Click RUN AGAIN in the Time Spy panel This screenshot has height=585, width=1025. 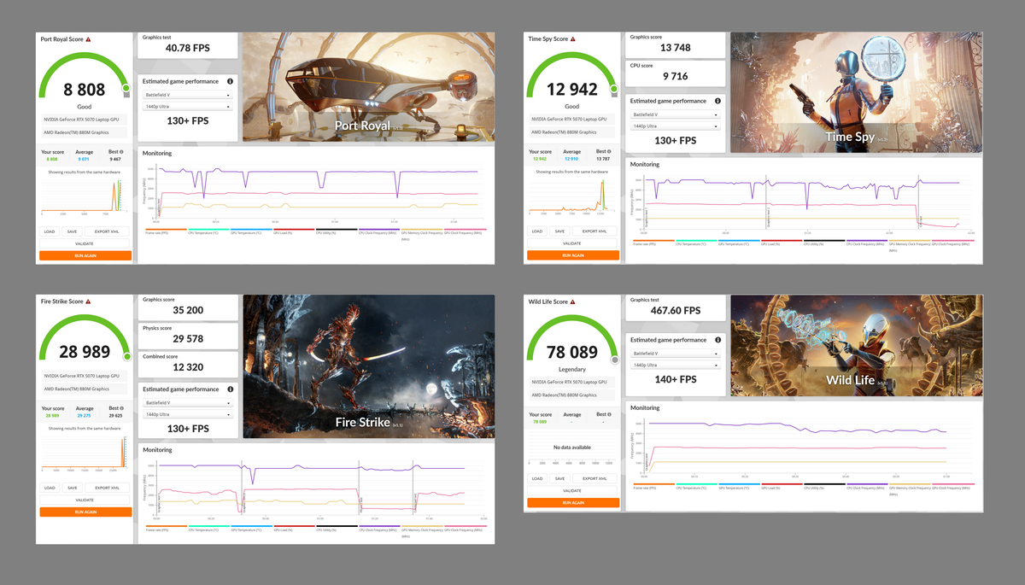pos(573,255)
